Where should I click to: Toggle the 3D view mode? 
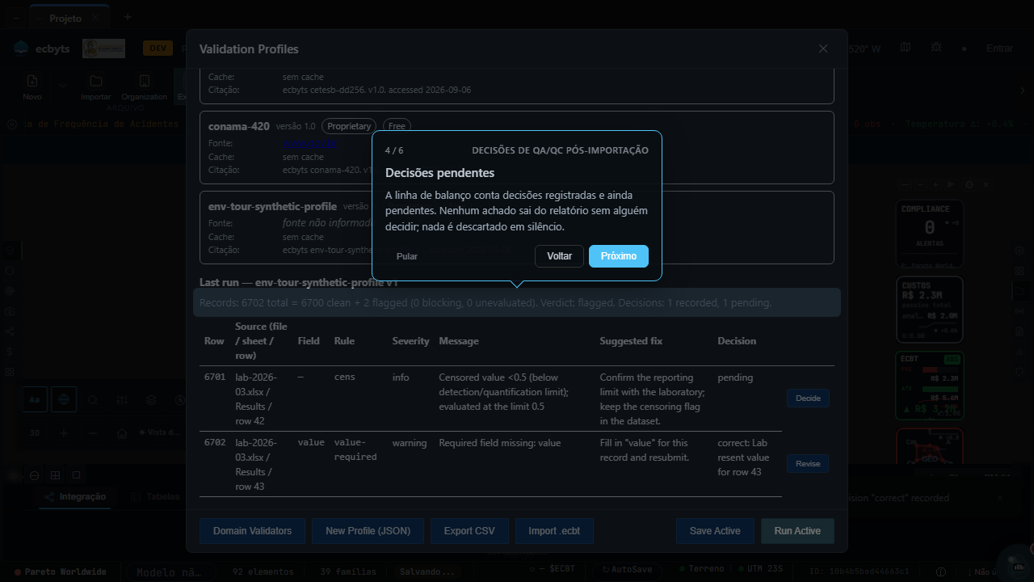pos(35,432)
